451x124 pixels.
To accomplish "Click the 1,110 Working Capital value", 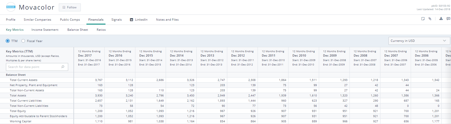I will coord(99,121).
